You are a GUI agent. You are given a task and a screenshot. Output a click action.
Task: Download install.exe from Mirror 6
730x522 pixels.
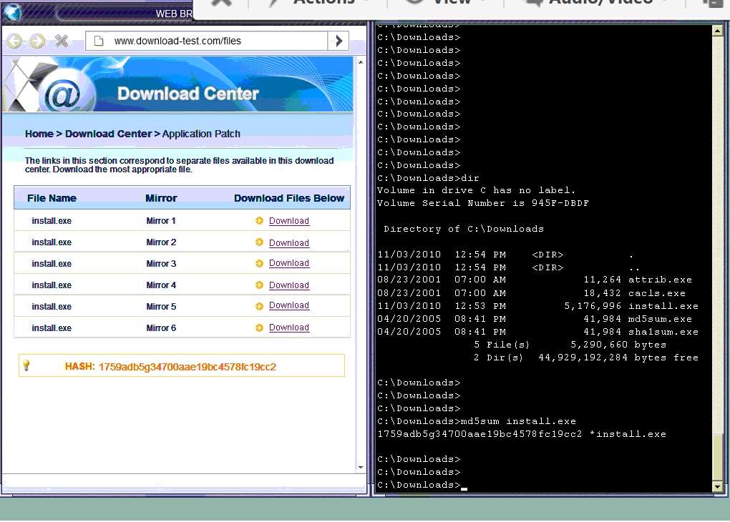(x=288, y=327)
